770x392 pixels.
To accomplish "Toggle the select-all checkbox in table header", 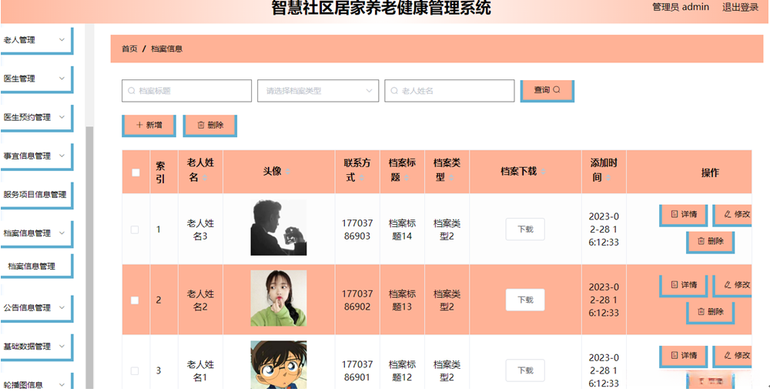I will (x=136, y=173).
